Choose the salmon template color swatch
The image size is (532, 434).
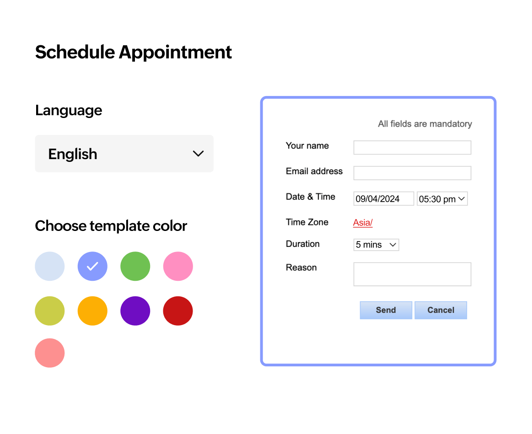click(50, 353)
